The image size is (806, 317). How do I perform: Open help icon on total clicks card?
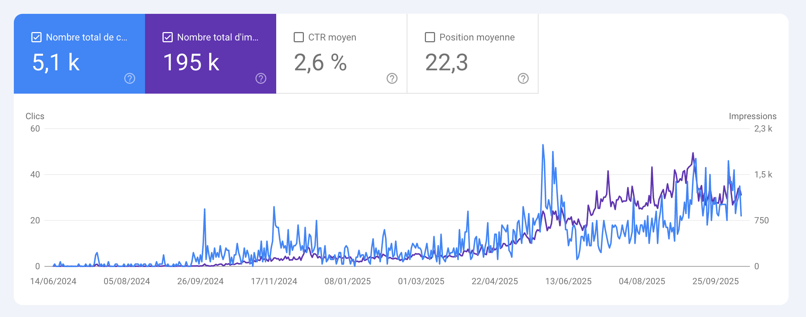tap(130, 78)
